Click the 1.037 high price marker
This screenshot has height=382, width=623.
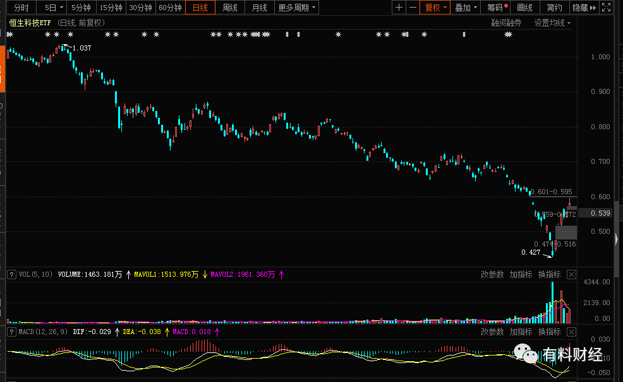click(x=82, y=48)
